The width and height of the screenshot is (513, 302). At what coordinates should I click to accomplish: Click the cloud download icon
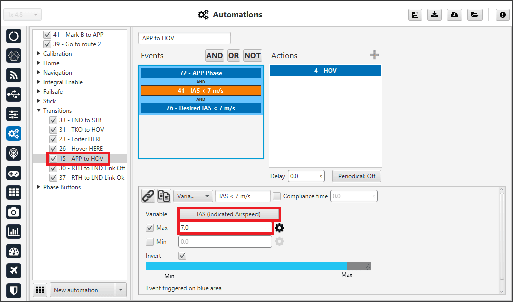click(x=454, y=15)
